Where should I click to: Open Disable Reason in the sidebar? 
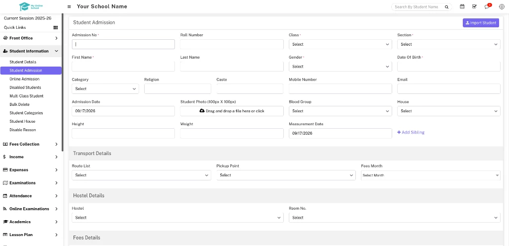click(23, 130)
